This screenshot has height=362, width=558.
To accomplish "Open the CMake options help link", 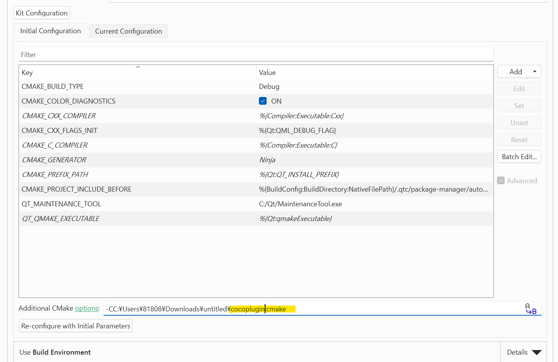I will click(x=87, y=308).
